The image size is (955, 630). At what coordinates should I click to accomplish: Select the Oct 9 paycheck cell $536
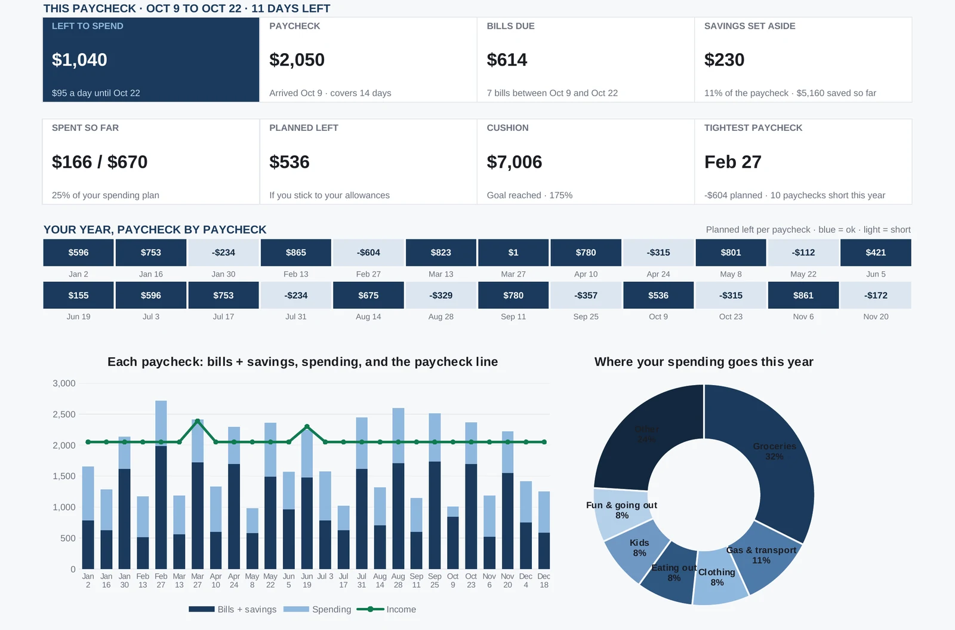[x=658, y=296]
